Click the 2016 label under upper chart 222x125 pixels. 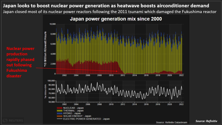[146, 75]
